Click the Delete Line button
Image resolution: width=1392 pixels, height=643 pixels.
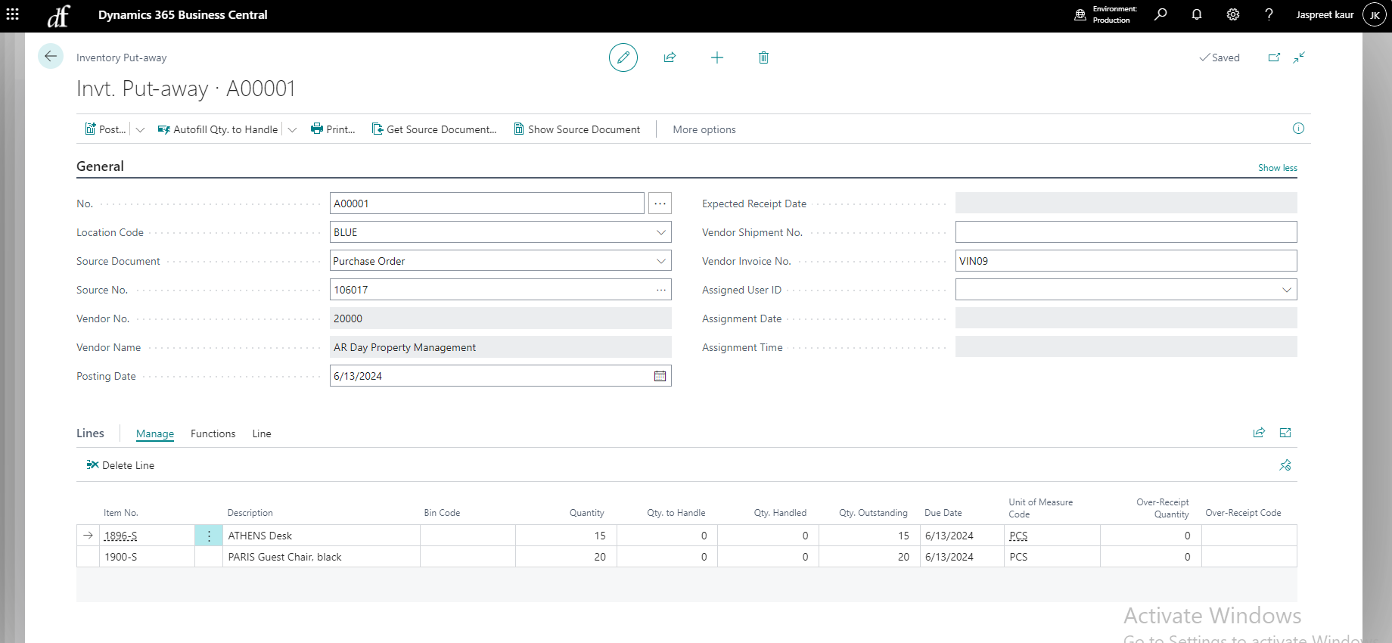(121, 465)
